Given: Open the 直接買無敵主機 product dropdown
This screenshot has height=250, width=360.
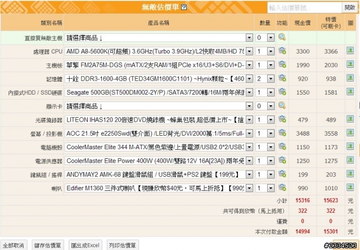Looking at the screenshot, I should tap(159, 38).
